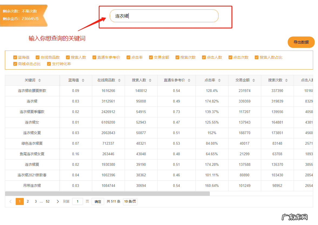Image resolution: width=318 pixels, height=225 pixels.
Task: Open the 10 条/页 page size dropdown
Action: pos(130,201)
